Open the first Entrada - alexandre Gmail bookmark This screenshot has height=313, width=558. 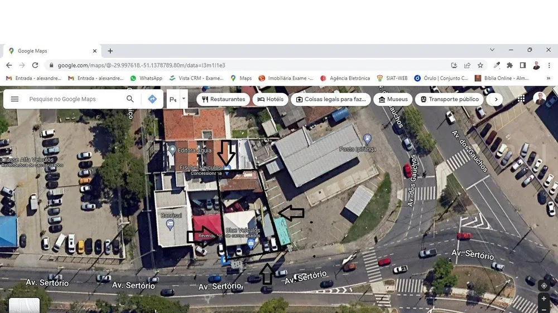tap(34, 78)
